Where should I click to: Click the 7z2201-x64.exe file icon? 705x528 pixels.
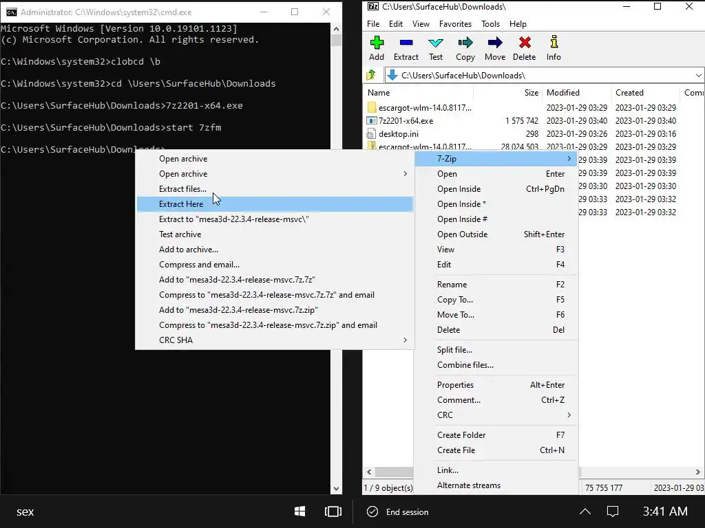tap(372, 120)
